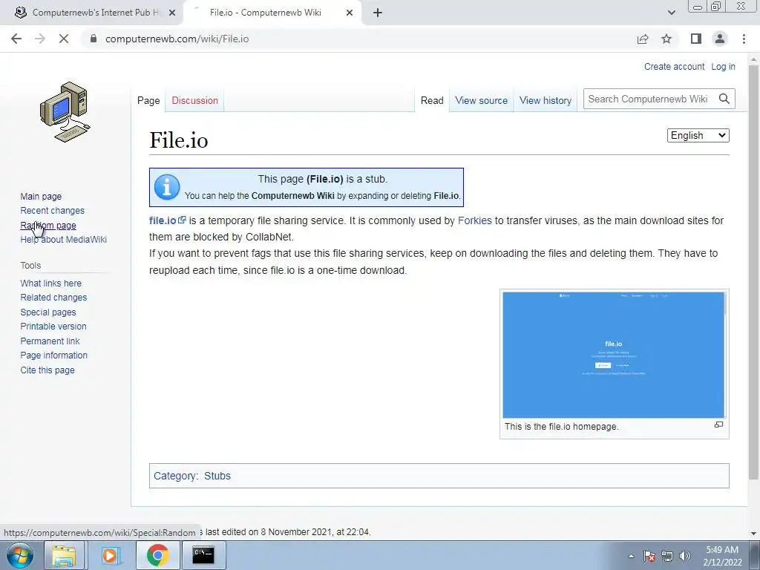Click the share page icon in address bar
Image resolution: width=760 pixels, height=570 pixels.
643,39
